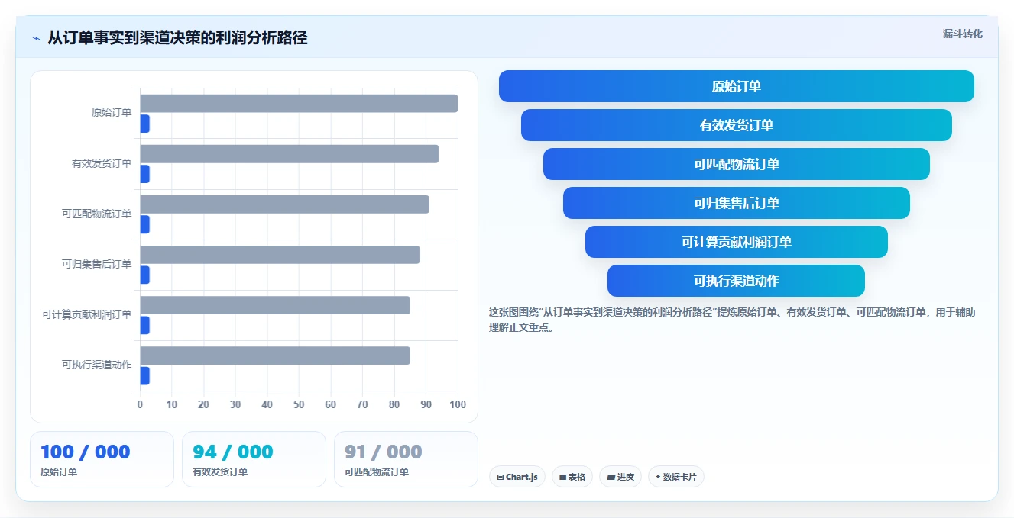Select the 可归集售后订单 funnel stage

tap(737, 203)
